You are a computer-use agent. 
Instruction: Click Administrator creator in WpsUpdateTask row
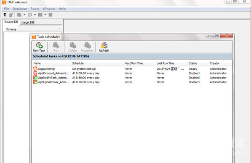coord(218,82)
